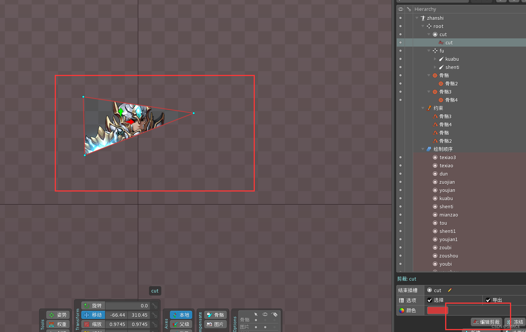Toggle the visibility dot for the tou slot
Viewport: 526px width, 332px height.
[400, 223]
